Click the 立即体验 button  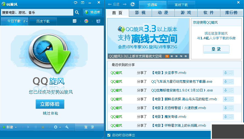50,104
